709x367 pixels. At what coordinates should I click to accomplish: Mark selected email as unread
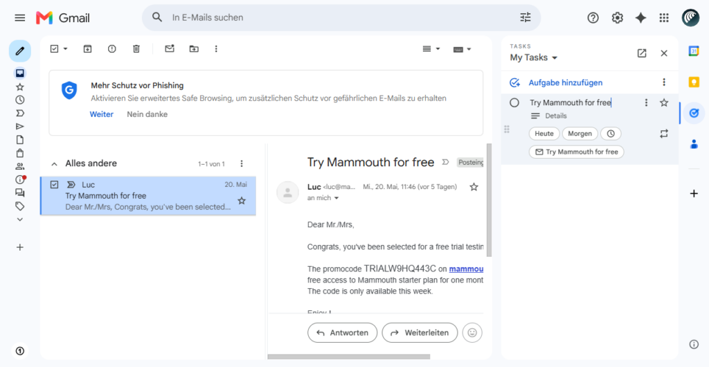[x=170, y=48]
